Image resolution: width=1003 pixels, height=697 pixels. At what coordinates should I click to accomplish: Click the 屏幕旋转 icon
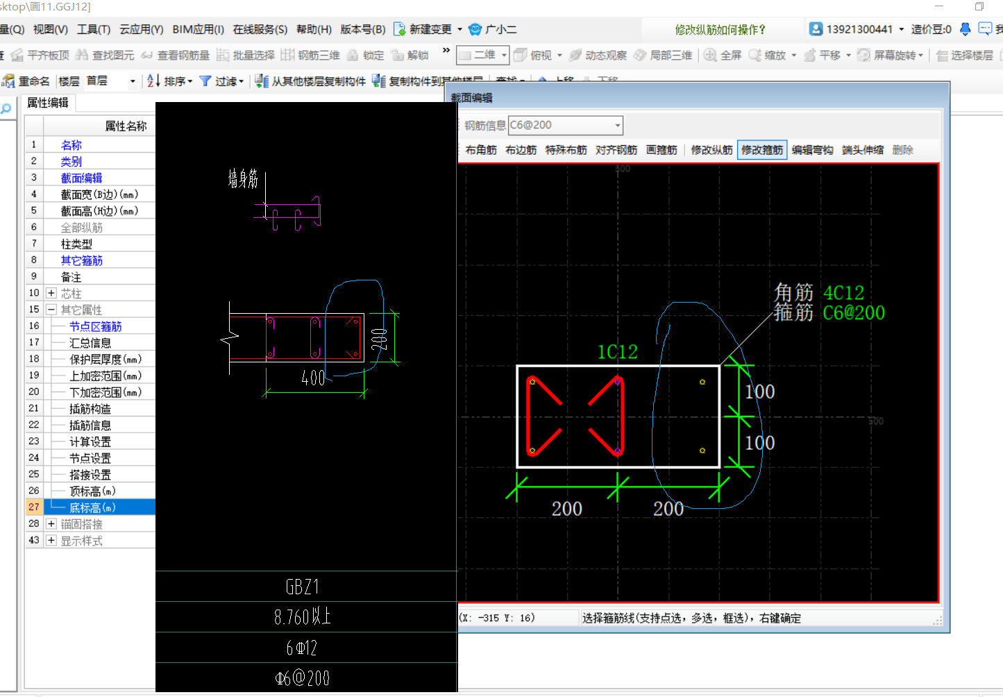coord(864,56)
